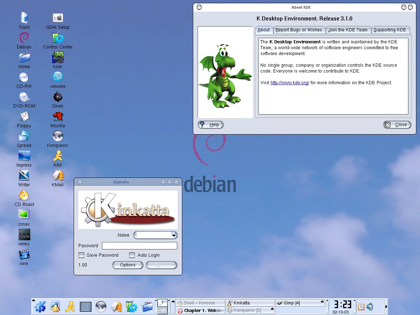Screen dimensions: 420x315
Task: Click the virtual desktop 1 pager
Action: point(162,303)
